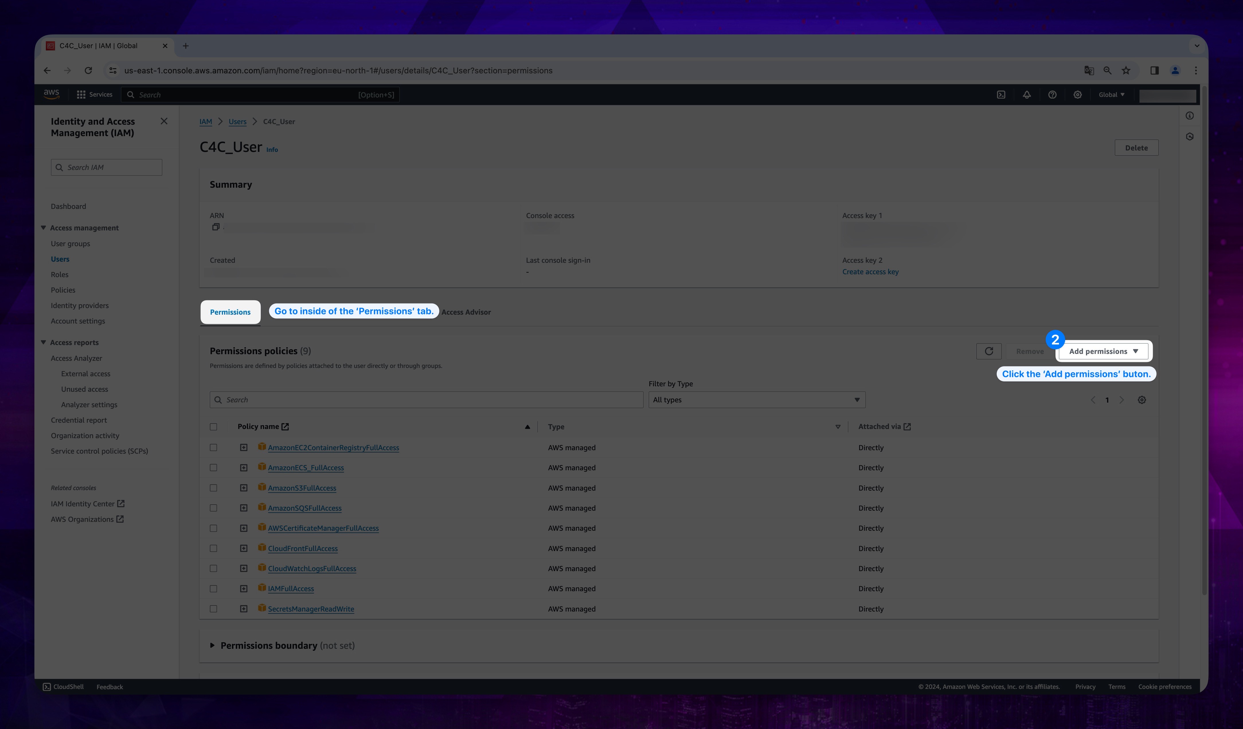Open the hexagon icon on the right edge panel

(x=1190, y=136)
